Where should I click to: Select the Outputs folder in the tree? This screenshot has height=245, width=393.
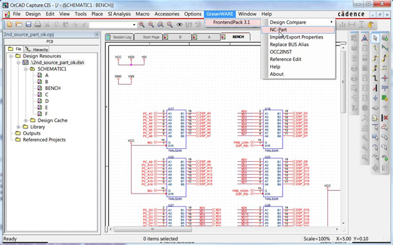click(32, 133)
